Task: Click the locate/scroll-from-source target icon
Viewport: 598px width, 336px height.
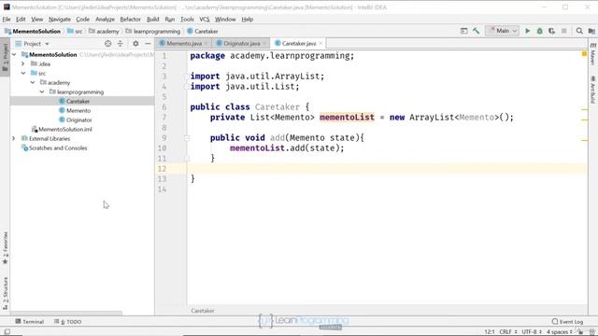Action: (x=108, y=44)
